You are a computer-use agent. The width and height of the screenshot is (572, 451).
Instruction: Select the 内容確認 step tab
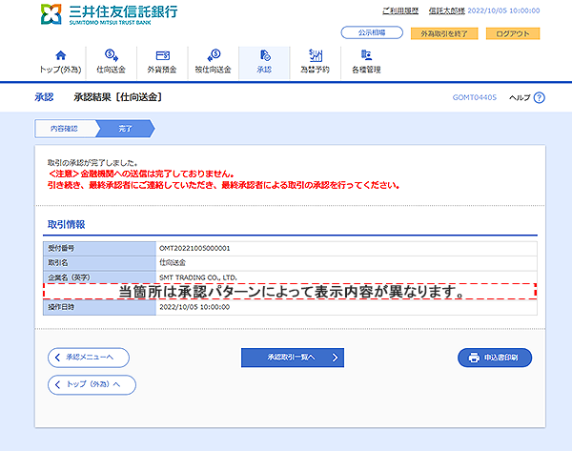pyautogui.click(x=65, y=129)
